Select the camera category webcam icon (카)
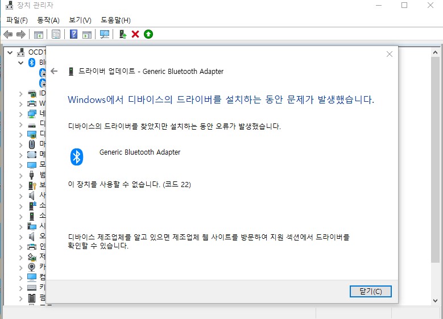 (x=32, y=267)
